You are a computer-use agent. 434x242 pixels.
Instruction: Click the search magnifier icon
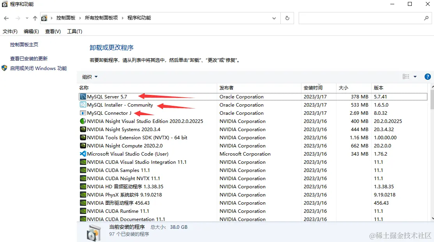[x=426, y=18]
